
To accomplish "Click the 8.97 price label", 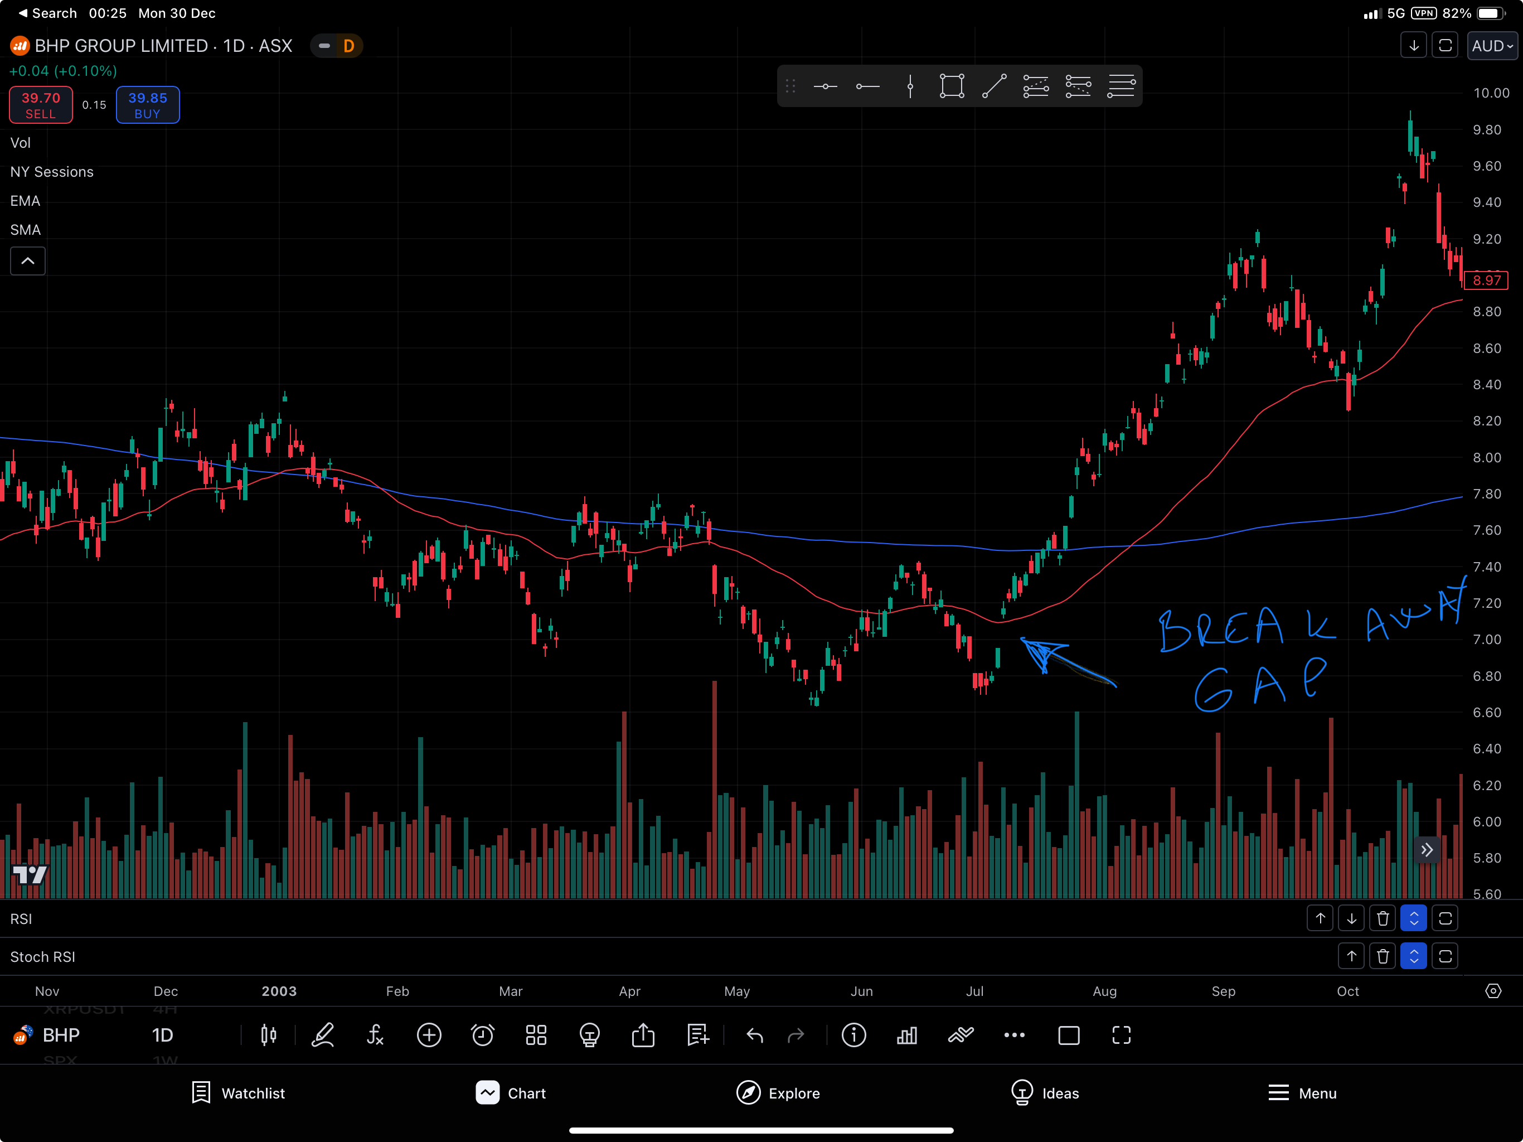I will coord(1486,280).
